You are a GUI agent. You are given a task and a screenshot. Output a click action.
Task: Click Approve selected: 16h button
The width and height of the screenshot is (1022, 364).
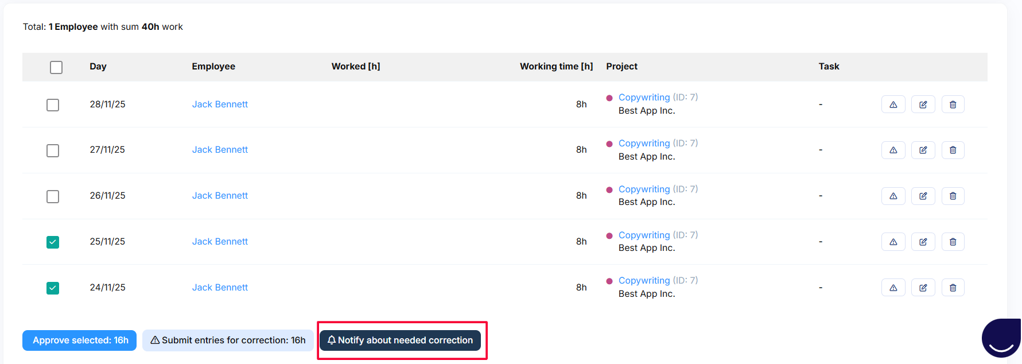click(80, 340)
